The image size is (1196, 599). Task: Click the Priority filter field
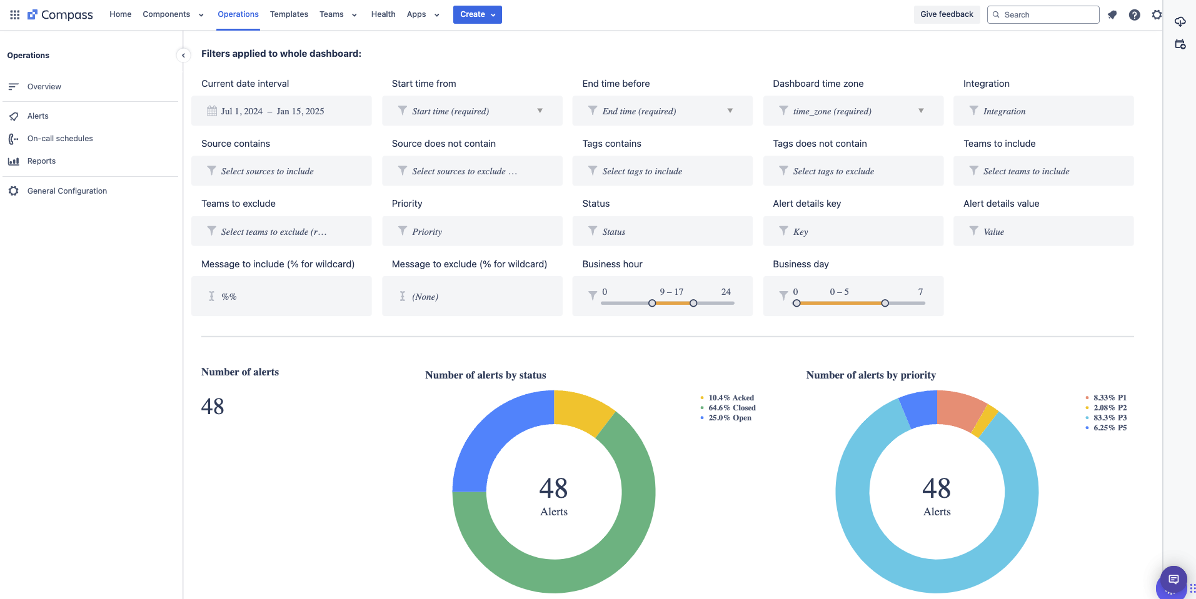472,231
